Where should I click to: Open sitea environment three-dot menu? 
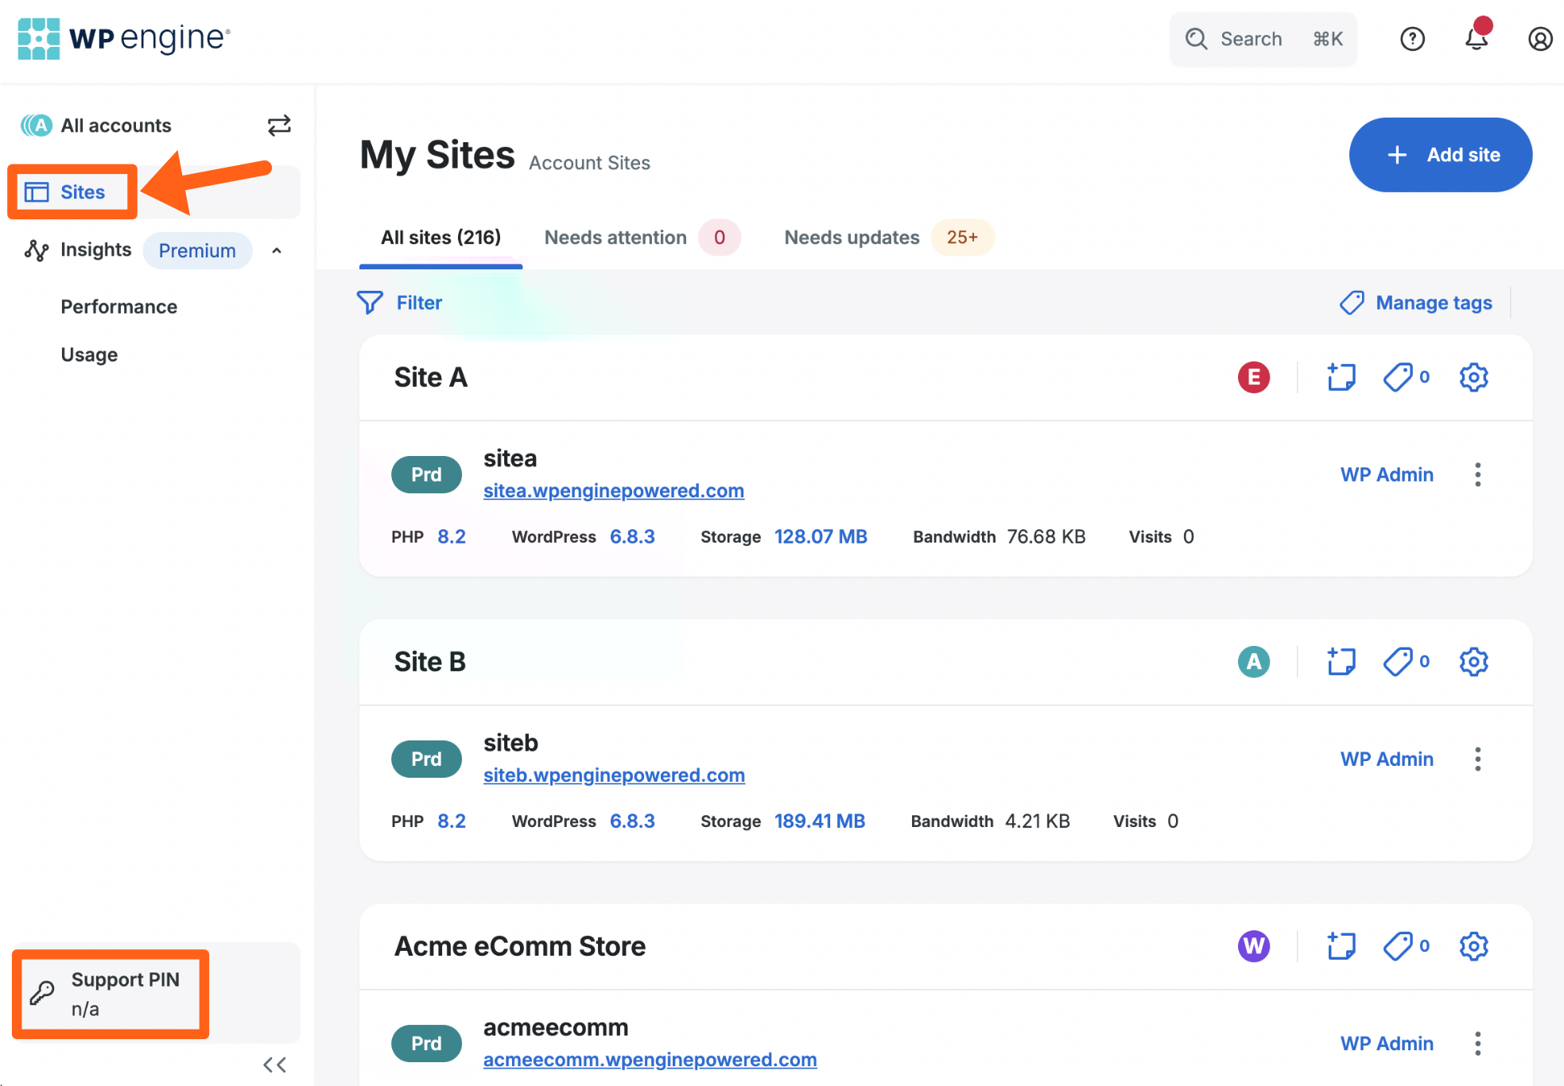(x=1477, y=475)
